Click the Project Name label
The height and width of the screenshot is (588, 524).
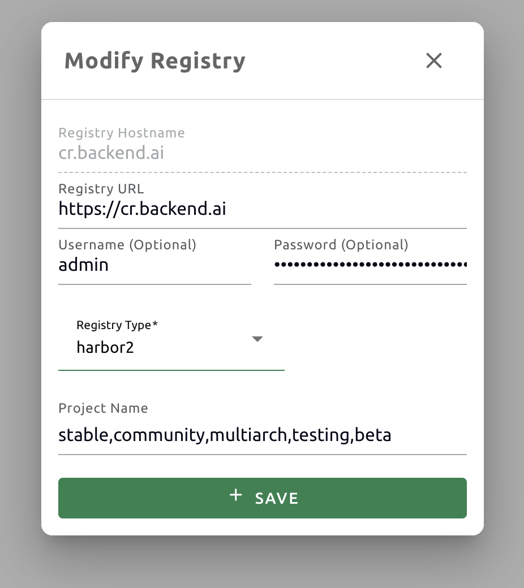[x=102, y=408]
